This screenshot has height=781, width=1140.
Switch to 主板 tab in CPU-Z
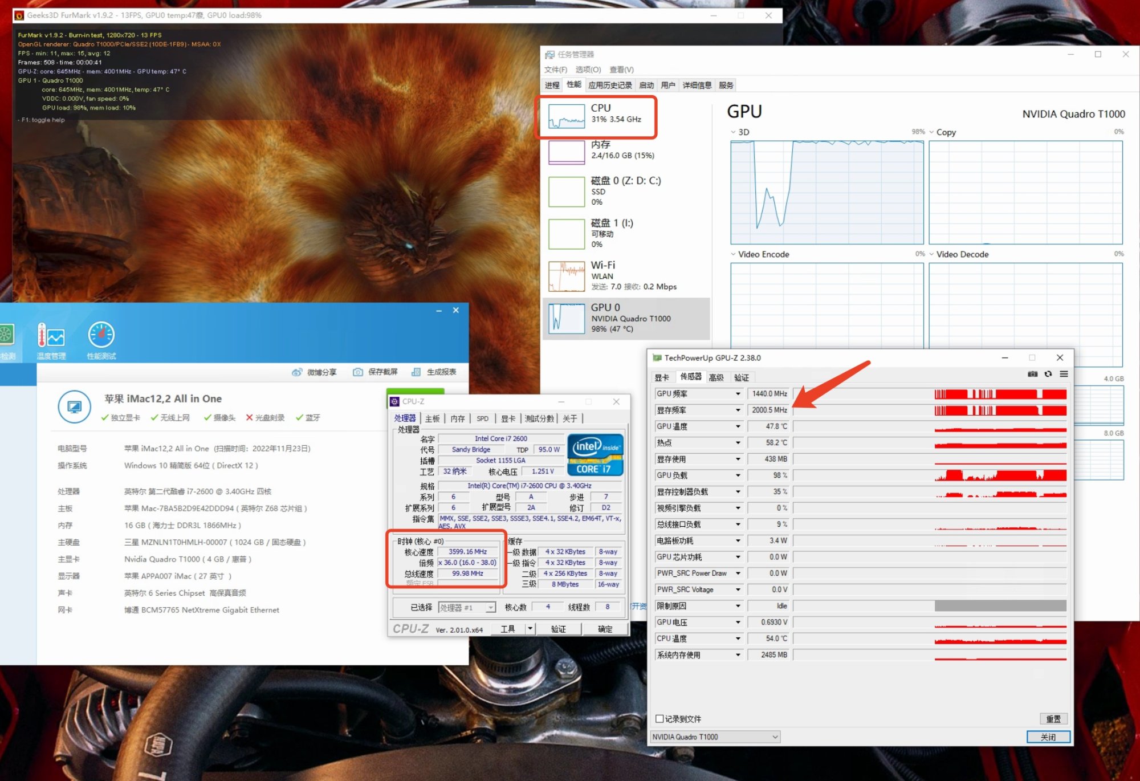point(433,418)
